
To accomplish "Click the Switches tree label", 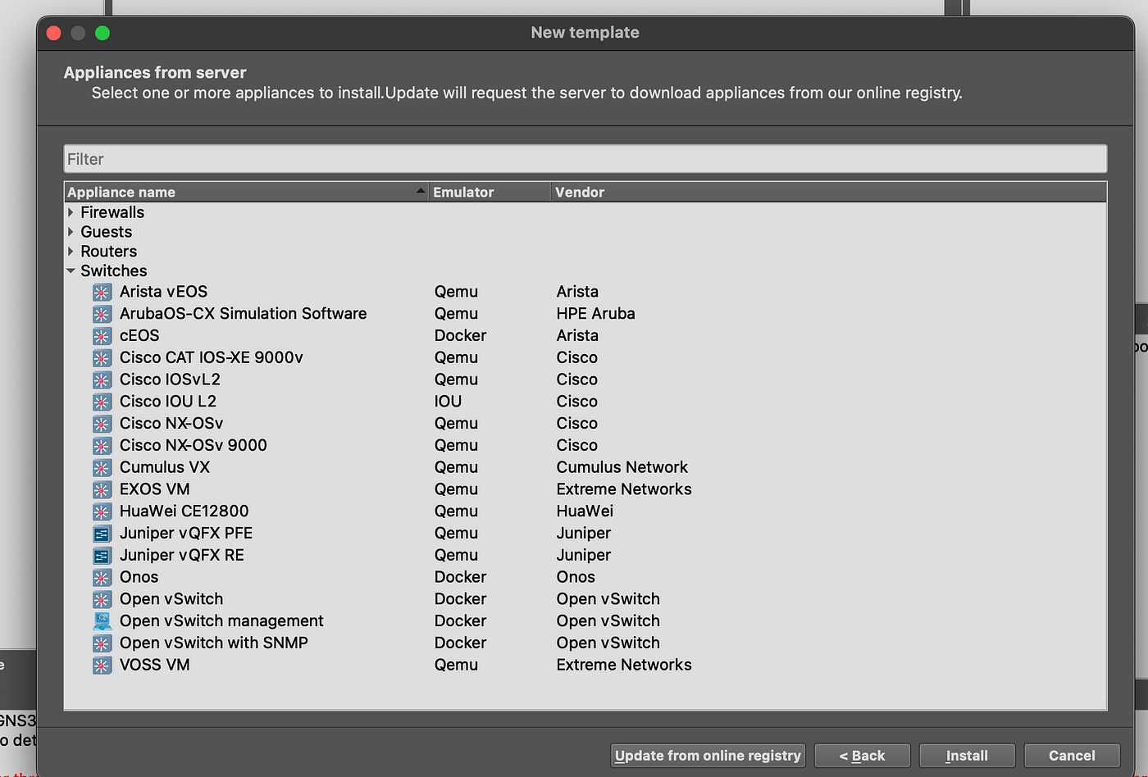I will pos(114,270).
